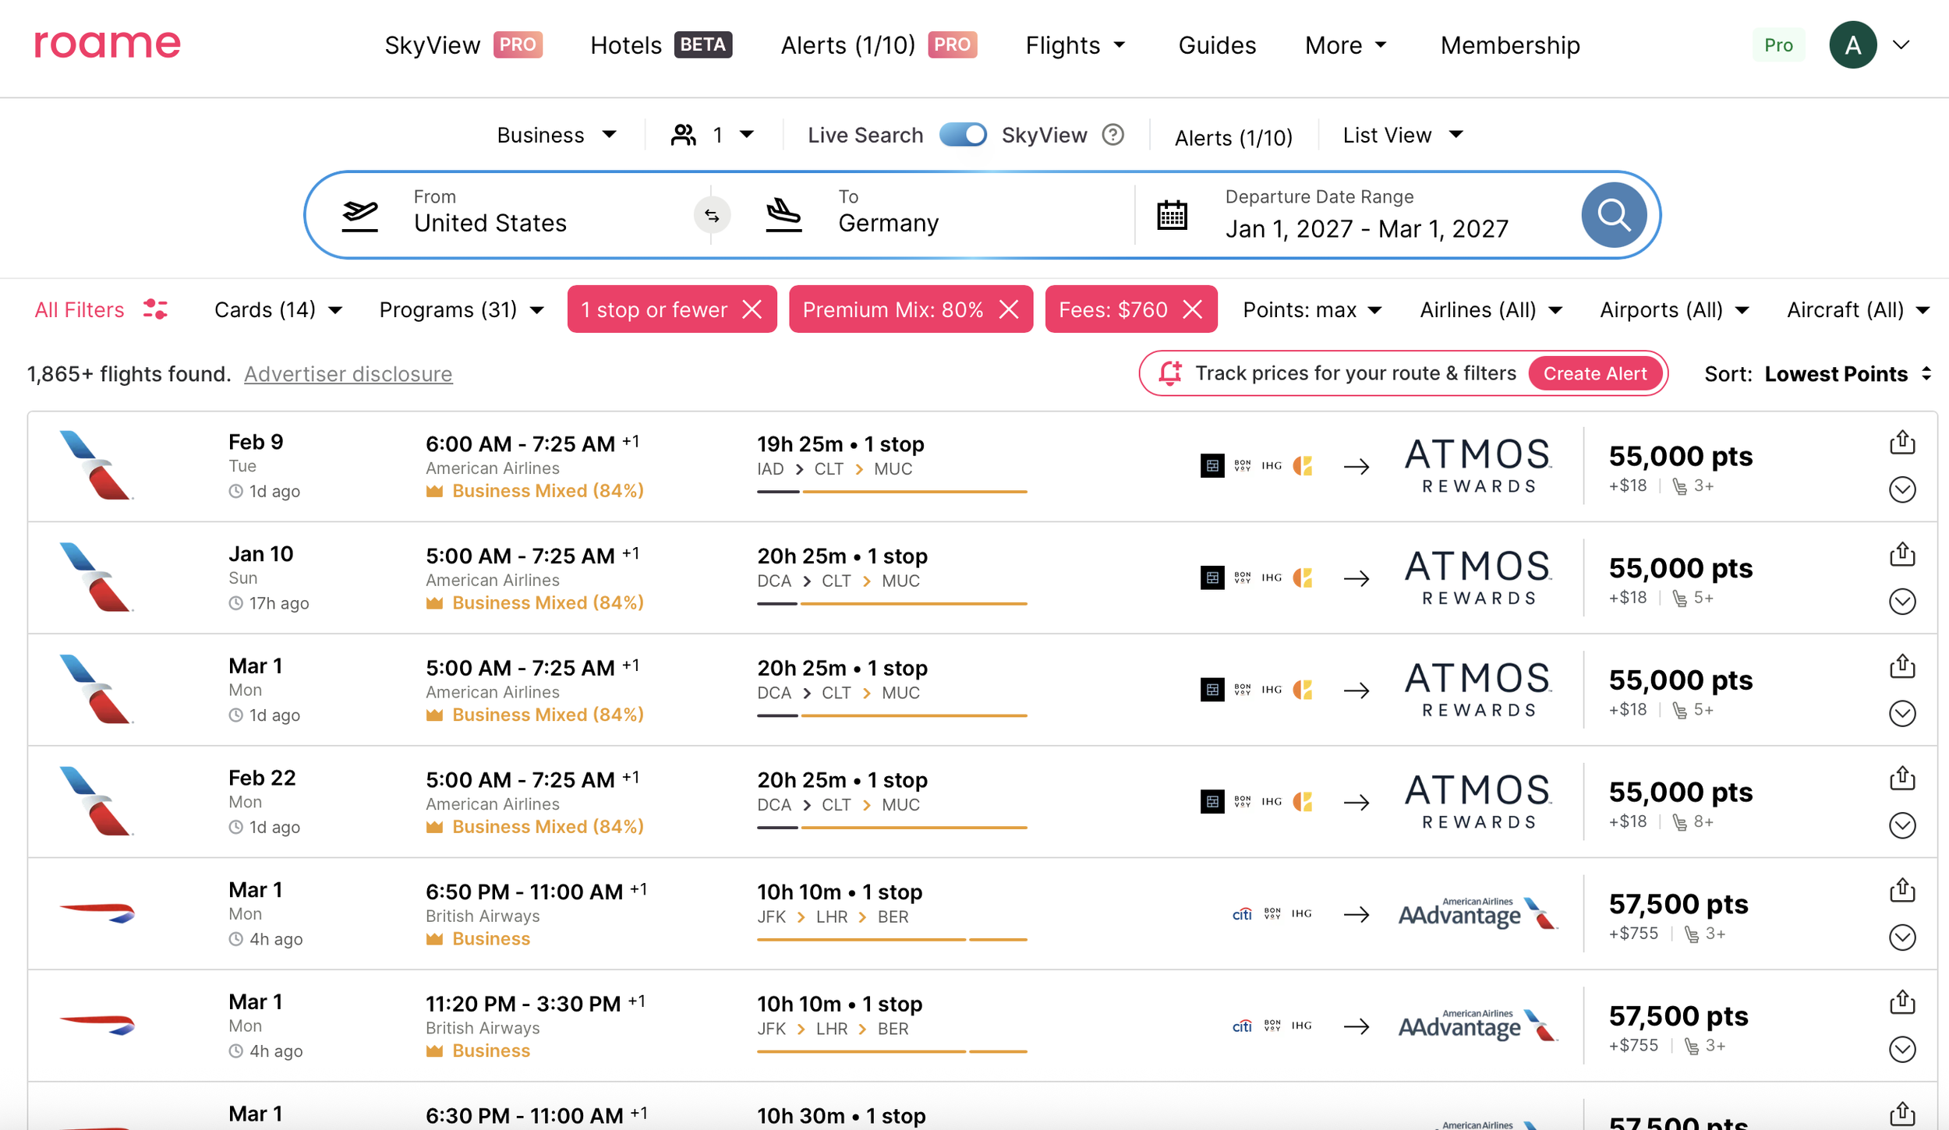Open the Flights navigation menu
Viewport: 1949px width, 1130px height.
tap(1075, 45)
